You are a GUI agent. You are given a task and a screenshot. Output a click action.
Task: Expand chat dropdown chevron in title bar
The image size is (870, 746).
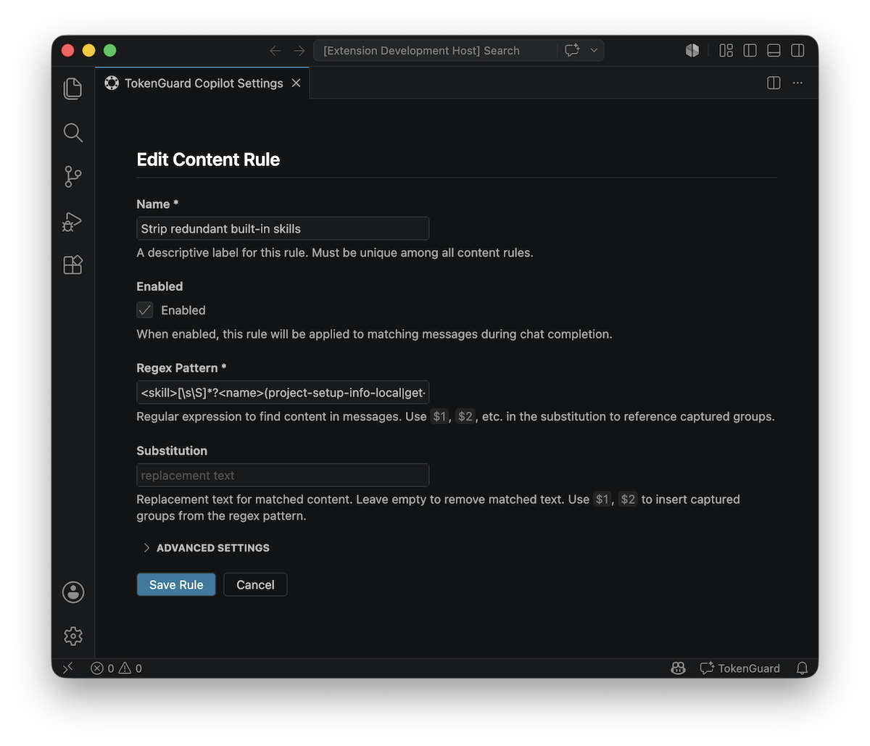(x=594, y=51)
